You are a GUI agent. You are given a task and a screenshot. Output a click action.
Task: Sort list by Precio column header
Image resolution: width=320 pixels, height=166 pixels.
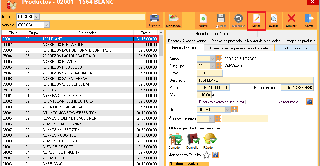coord(146,33)
